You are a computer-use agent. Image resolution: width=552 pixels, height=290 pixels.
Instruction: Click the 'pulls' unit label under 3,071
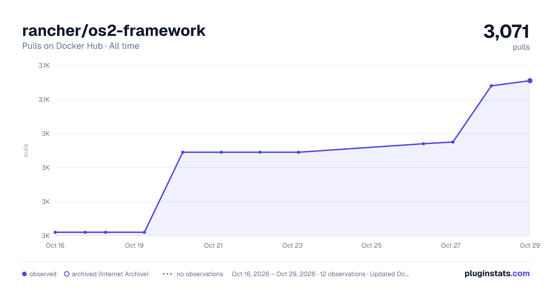click(521, 47)
